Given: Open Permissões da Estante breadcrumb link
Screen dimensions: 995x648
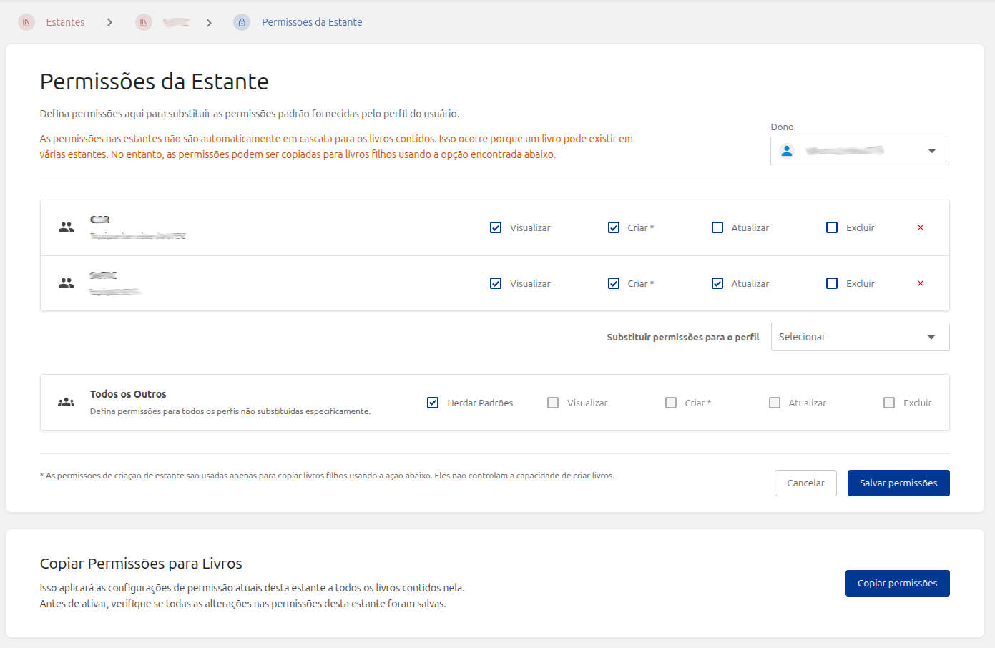Looking at the screenshot, I should (312, 22).
